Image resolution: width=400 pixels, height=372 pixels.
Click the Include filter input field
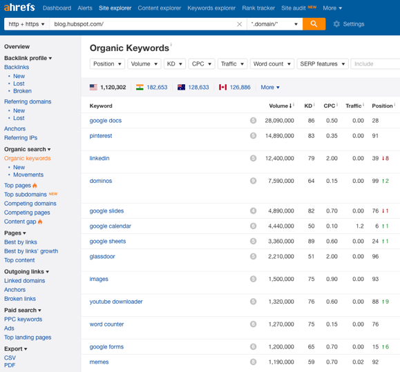376,63
